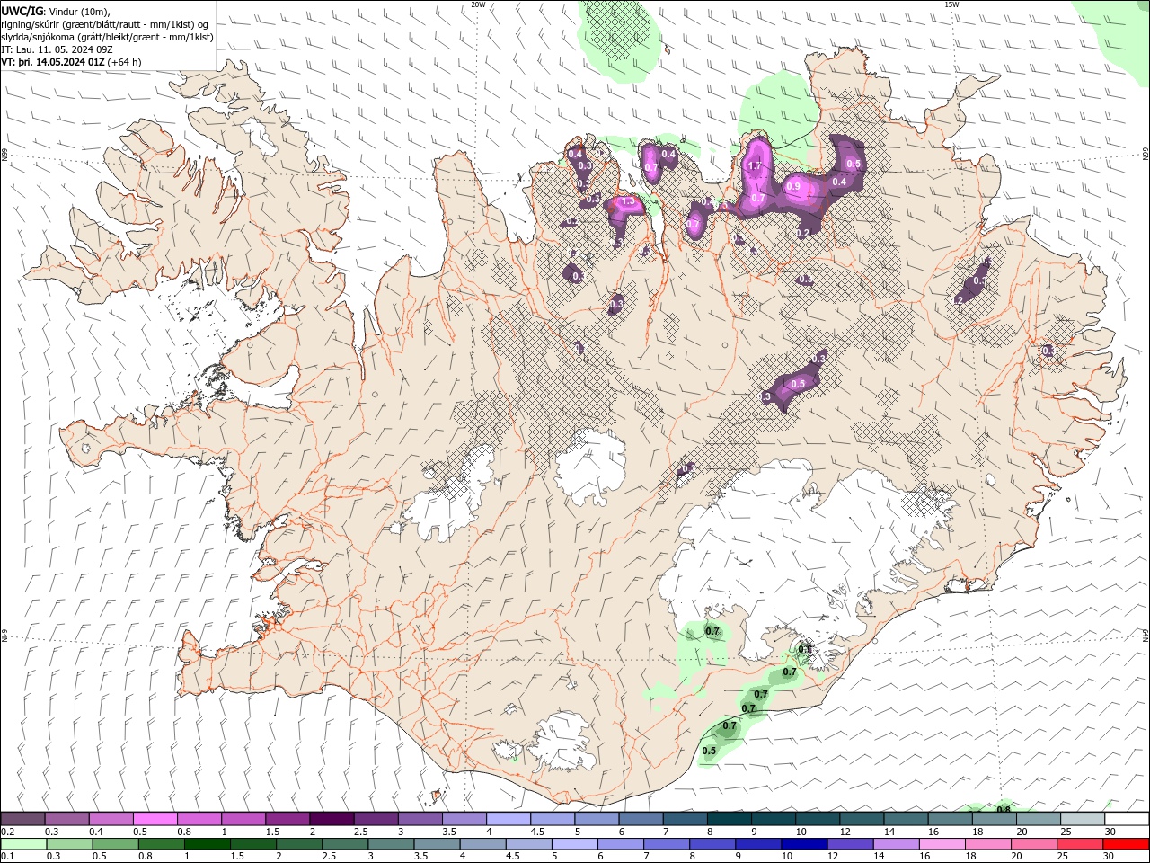Click the '0.1' label under bottom legend row
This screenshot has height=863, width=1150.
7,857
